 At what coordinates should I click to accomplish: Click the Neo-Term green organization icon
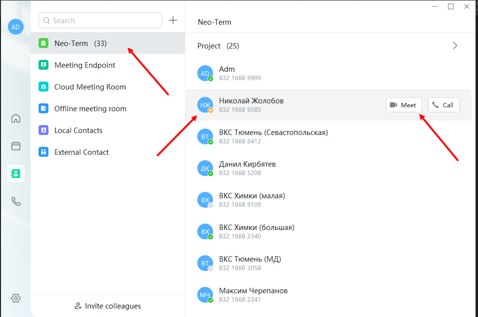43,44
